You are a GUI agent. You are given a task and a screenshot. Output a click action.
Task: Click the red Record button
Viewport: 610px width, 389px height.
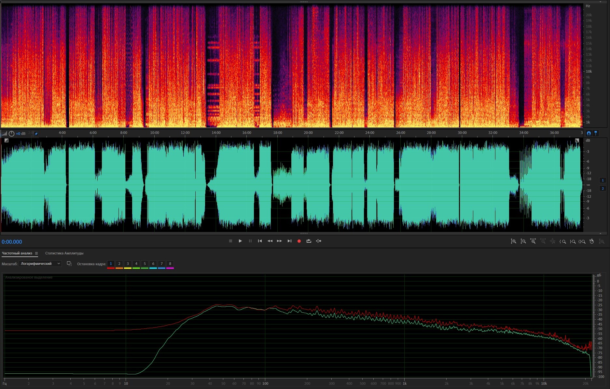[x=299, y=241]
